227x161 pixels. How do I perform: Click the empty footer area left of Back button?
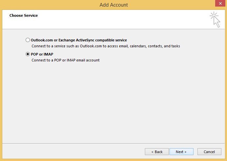point(72,152)
